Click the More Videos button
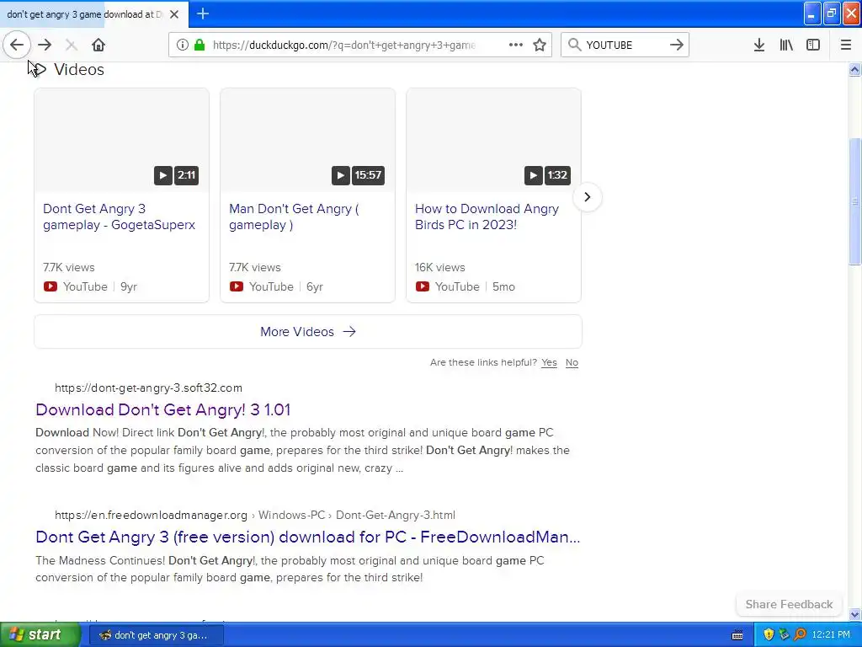 (x=308, y=332)
